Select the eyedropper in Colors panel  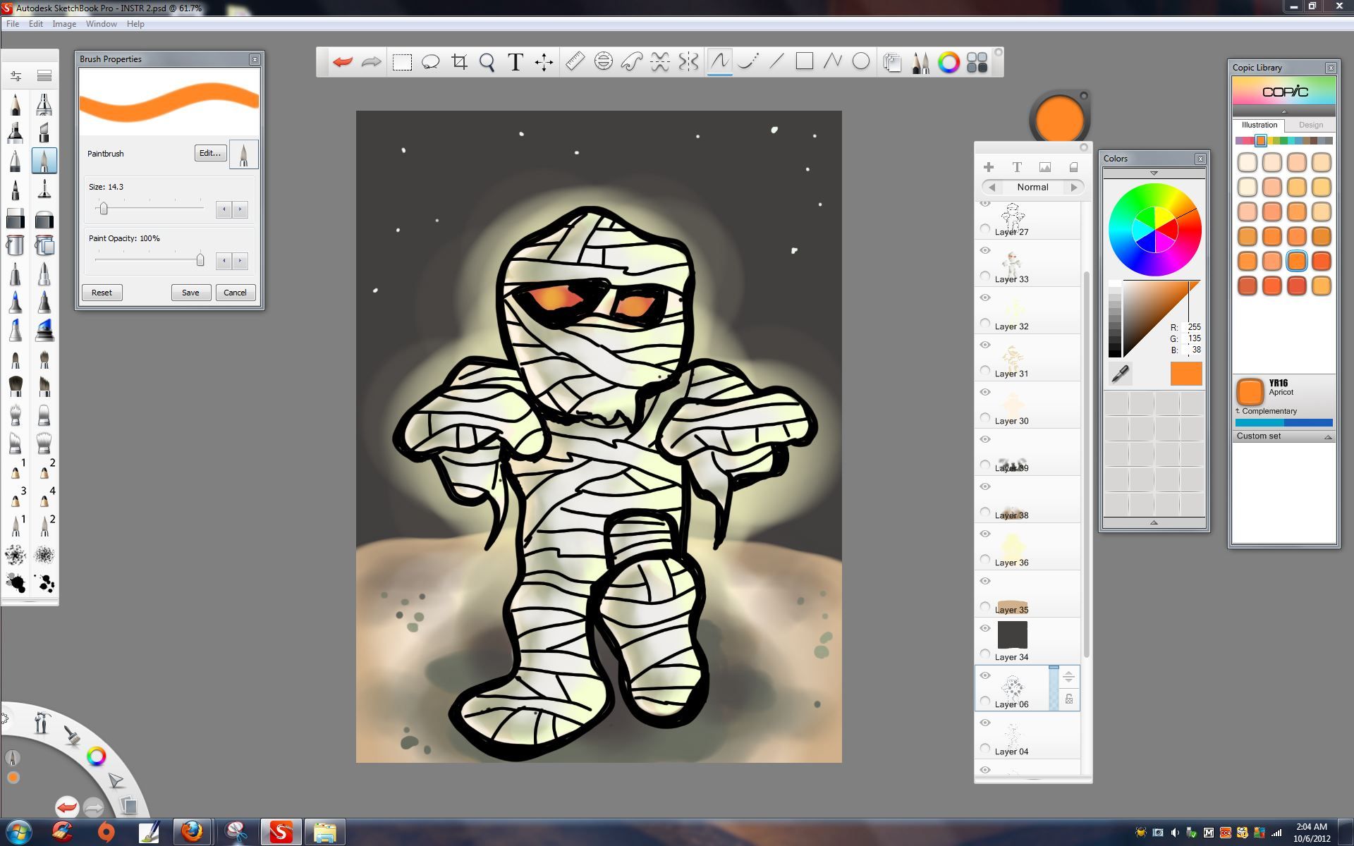click(x=1121, y=374)
